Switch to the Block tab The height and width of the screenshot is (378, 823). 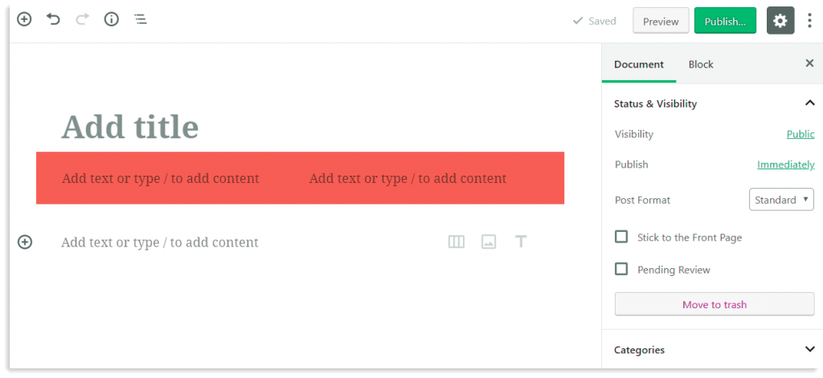click(701, 64)
